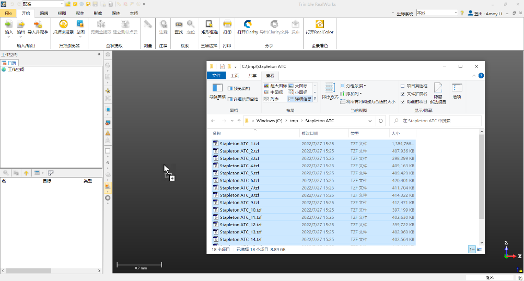
Task: Click the 修改日期 column header
Action: [309, 133]
